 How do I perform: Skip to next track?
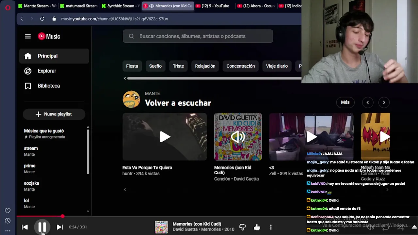point(59,227)
